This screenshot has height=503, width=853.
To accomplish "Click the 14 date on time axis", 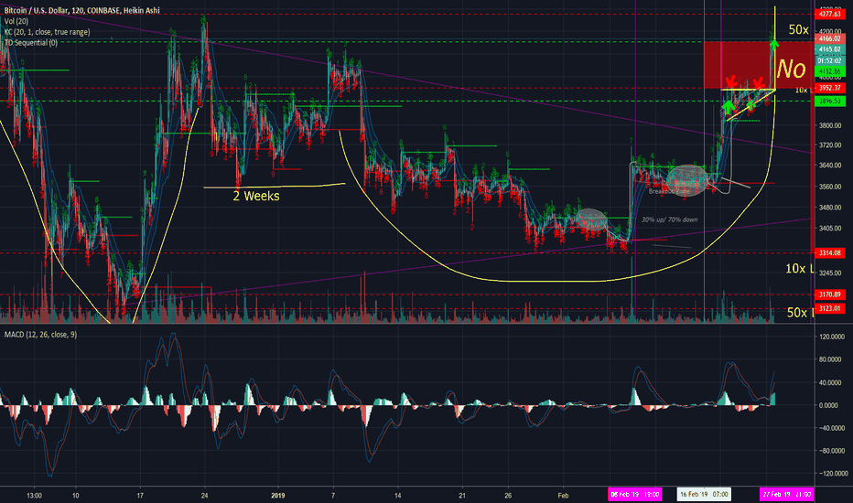I will pos(397,496).
